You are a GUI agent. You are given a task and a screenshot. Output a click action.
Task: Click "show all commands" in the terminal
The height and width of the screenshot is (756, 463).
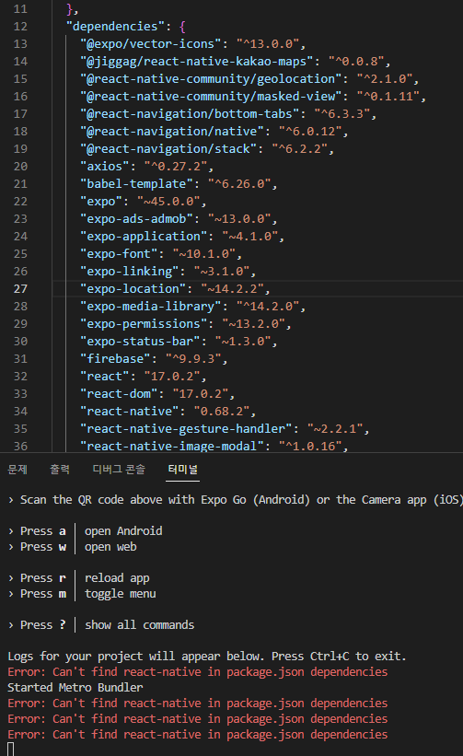point(139,625)
